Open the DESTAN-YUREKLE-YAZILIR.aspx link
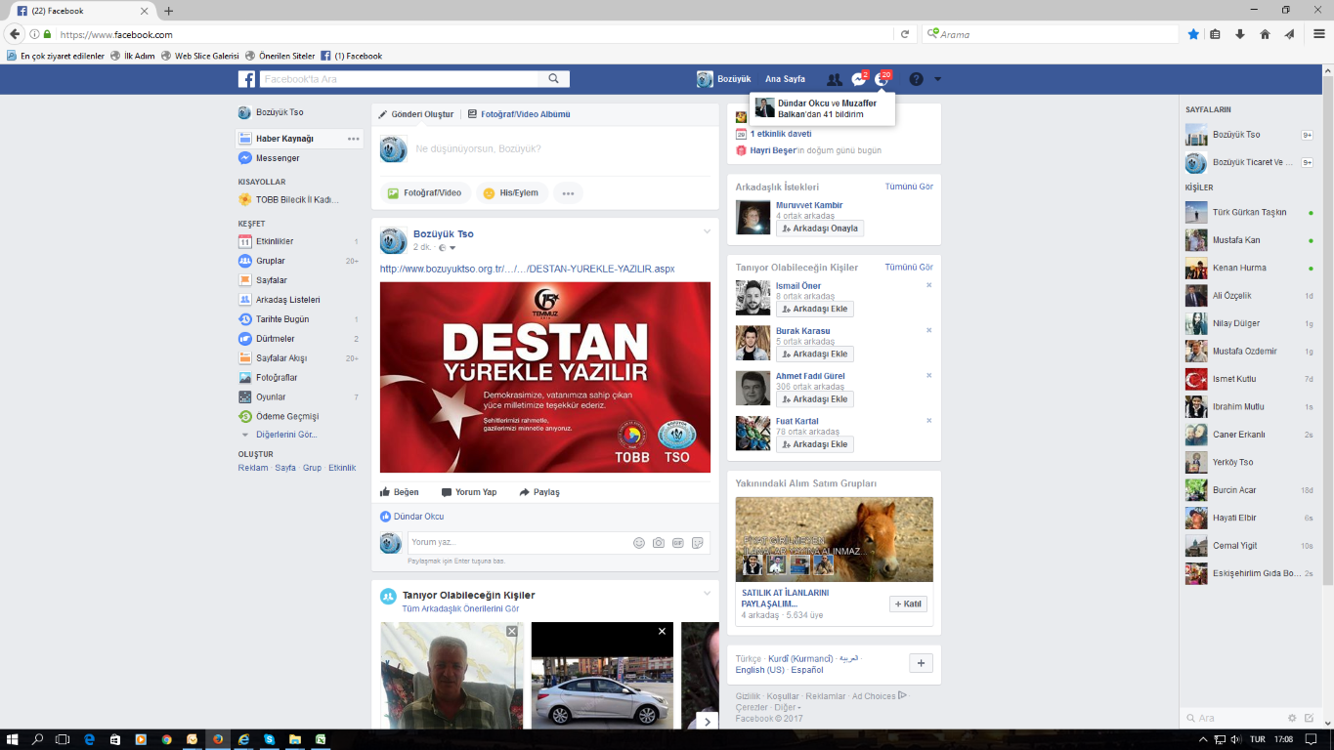 click(x=527, y=269)
